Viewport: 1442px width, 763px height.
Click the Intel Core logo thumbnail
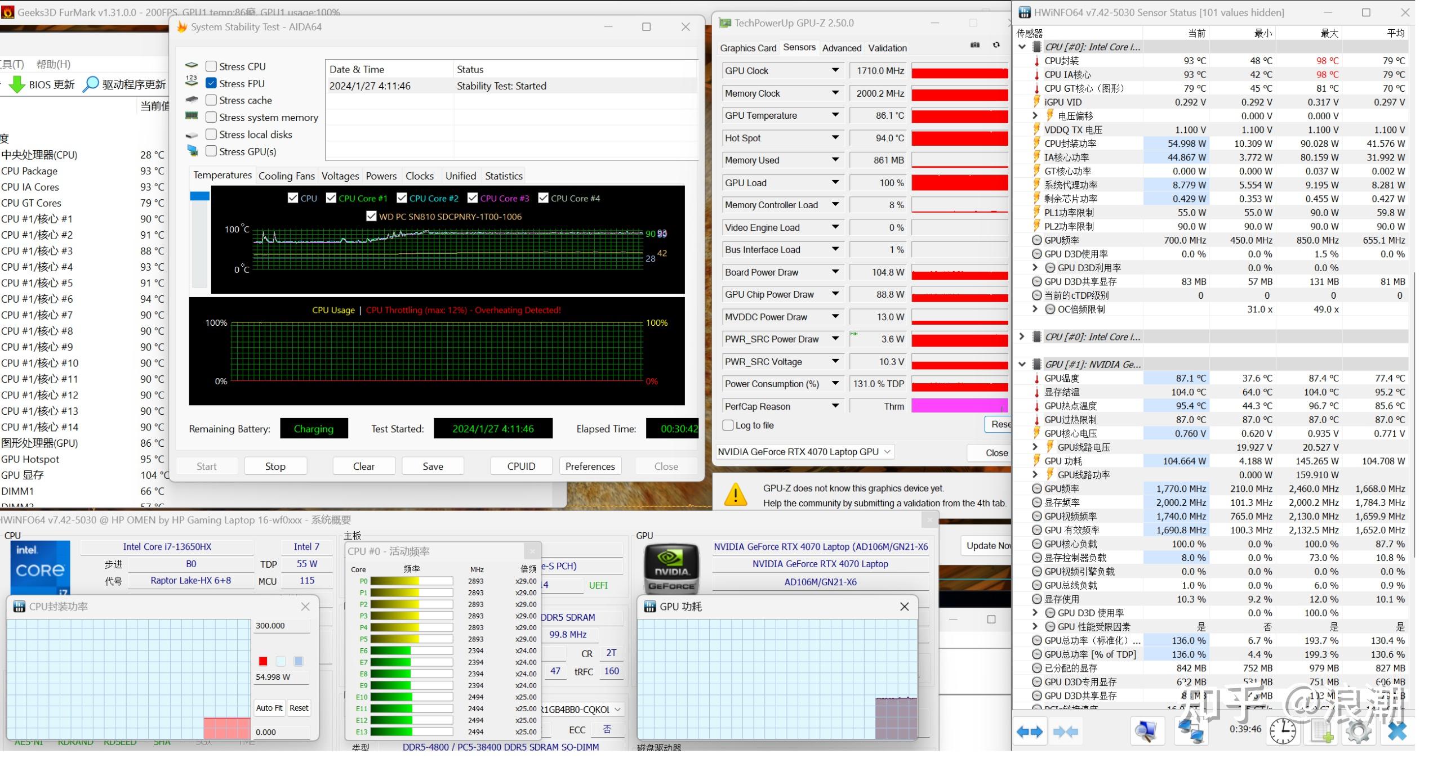tap(41, 568)
